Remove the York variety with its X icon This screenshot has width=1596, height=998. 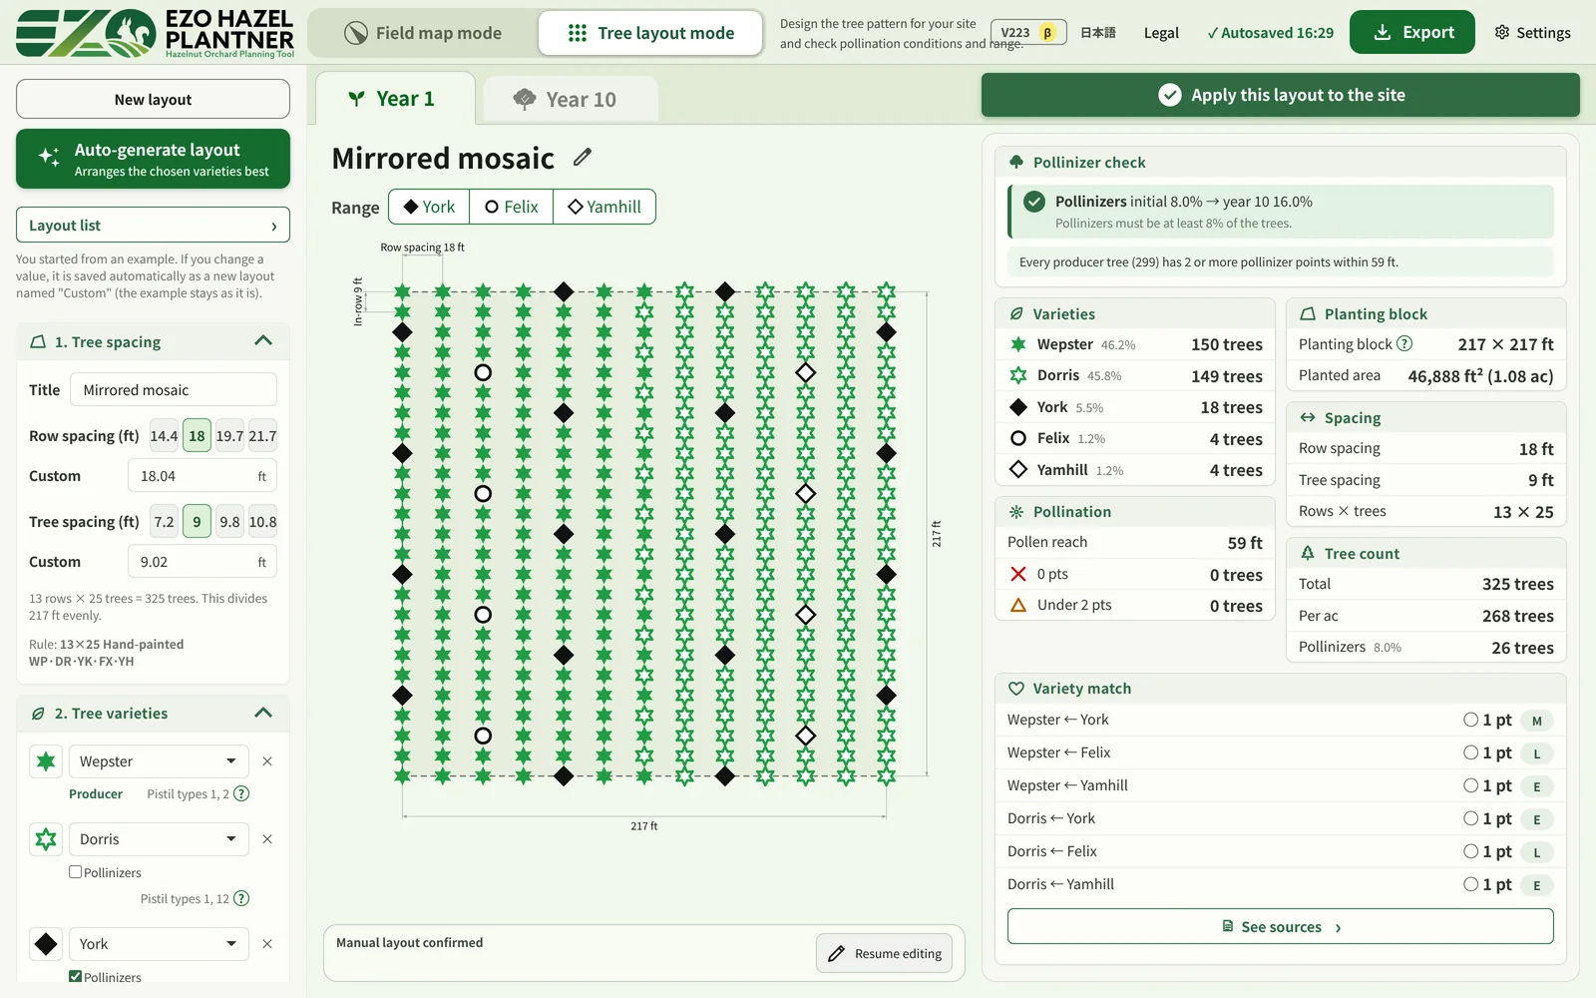(267, 944)
